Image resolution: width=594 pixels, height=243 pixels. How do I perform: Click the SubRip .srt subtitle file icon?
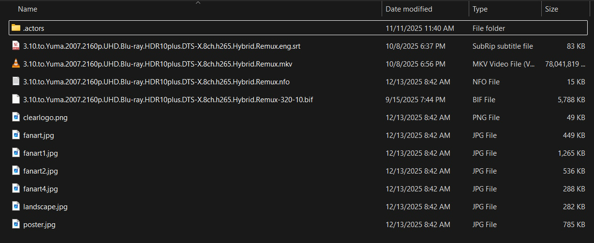click(x=16, y=46)
